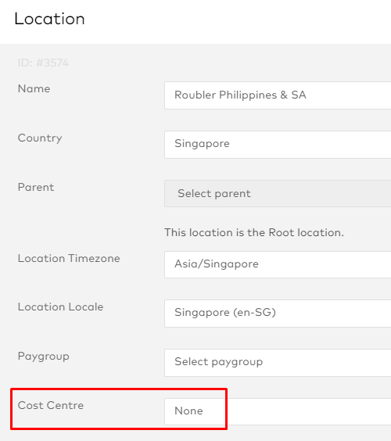The width and height of the screenshot is (391, 441).
Task: Click the Root location notice text
Action: [254, 232]
